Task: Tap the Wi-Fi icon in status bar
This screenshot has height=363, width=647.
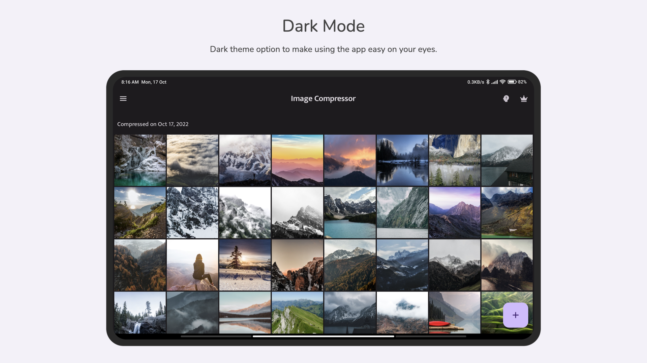Action: tap(502, 82)
